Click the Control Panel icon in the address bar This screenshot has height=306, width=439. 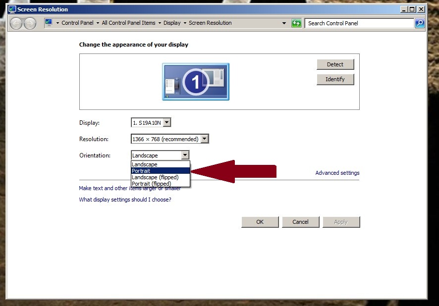point(49,22)
